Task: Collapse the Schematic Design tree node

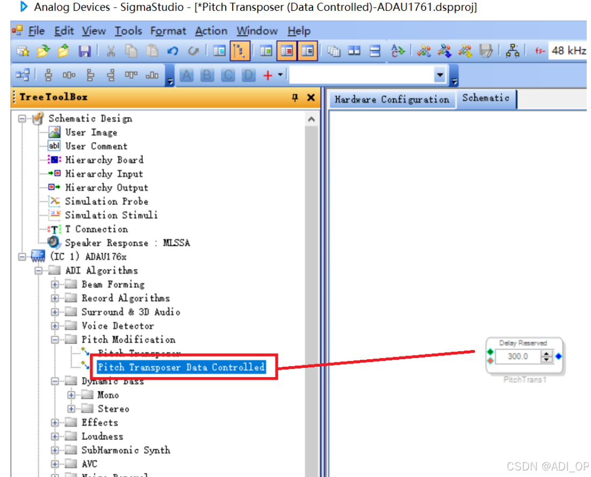Action: click(x=22, y=119)
